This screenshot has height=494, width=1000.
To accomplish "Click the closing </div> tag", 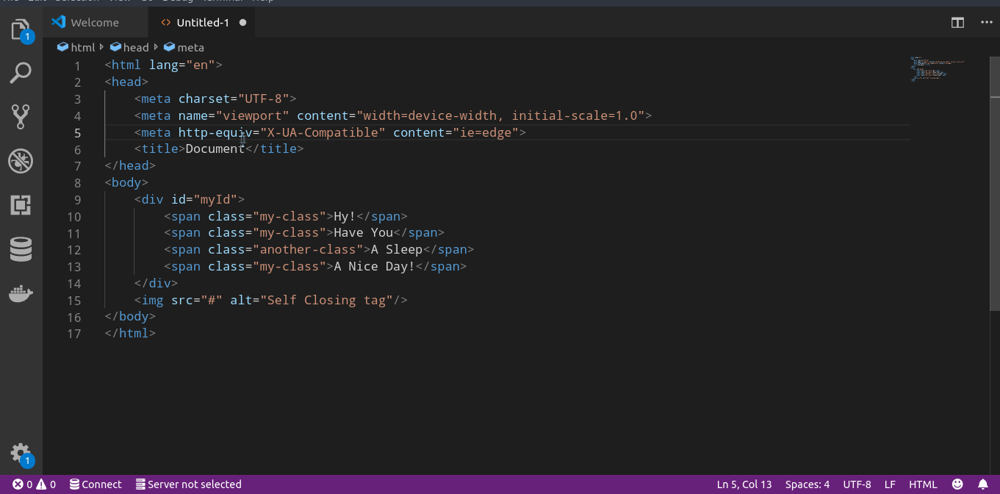I will tap(156, 284).
